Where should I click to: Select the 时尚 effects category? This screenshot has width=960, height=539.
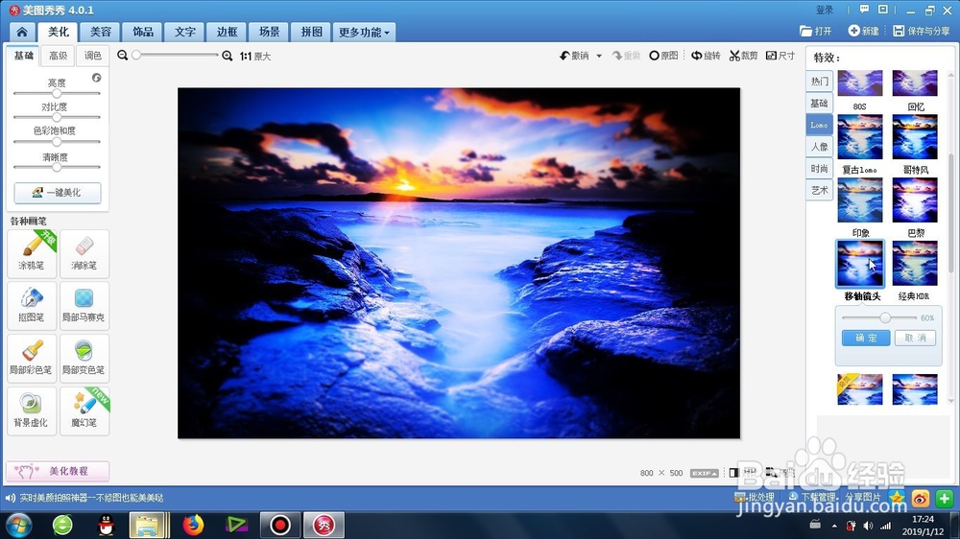tap(819, 168)
